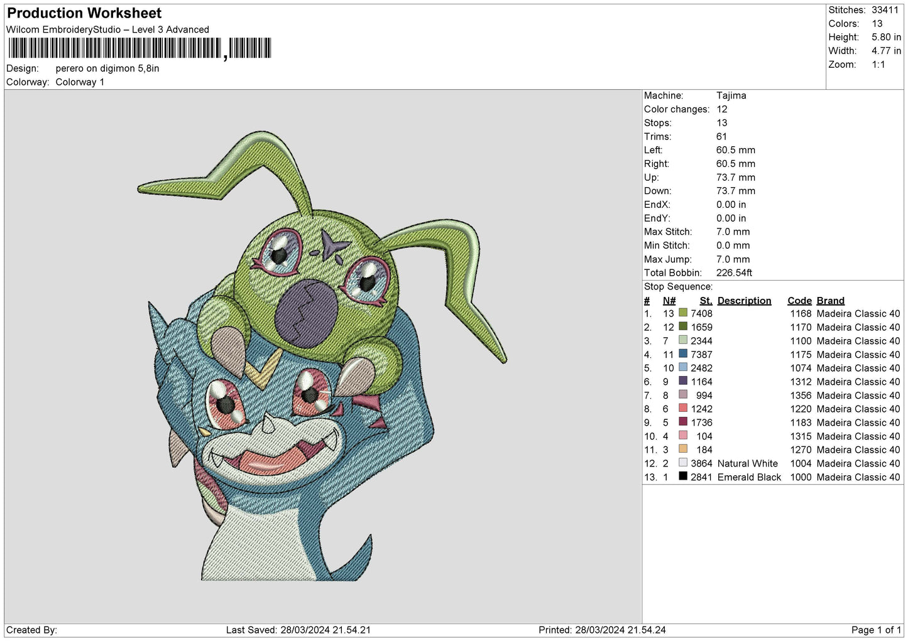The image size is (908, 641).
Task: Click the Up value 73.7 mm
Action: (x=735, y=177)
